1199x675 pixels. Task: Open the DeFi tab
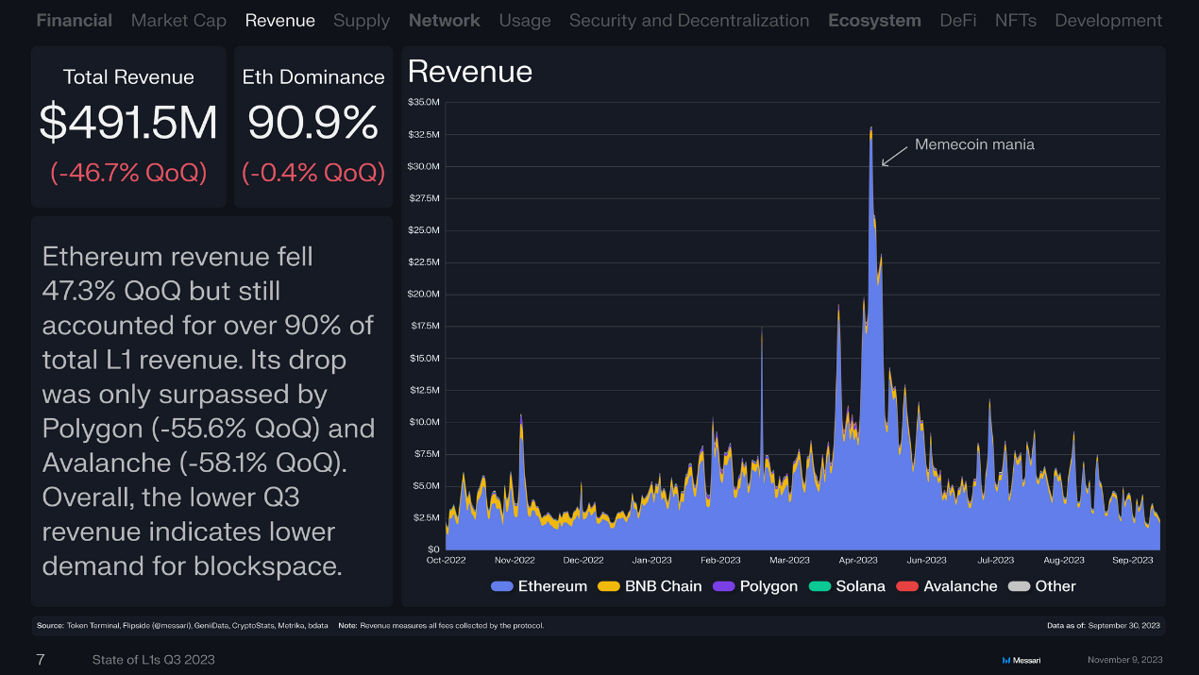(x=957, y=20)
